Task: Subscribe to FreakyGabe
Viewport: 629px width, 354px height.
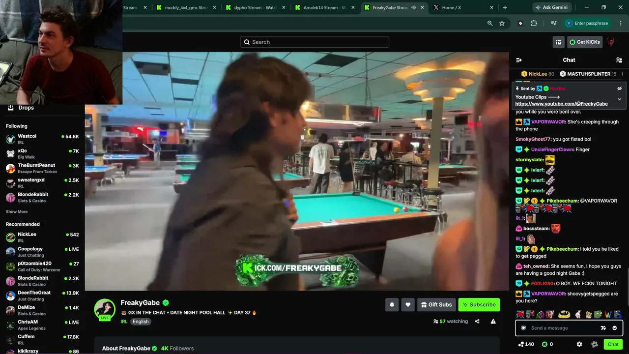Action: click(x=479, y=305)
